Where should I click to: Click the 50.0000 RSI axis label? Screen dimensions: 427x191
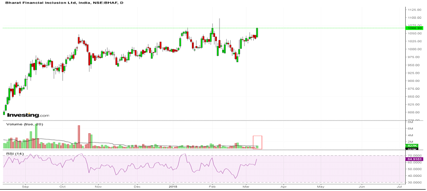pyautogui.click(x=415, y=169)
